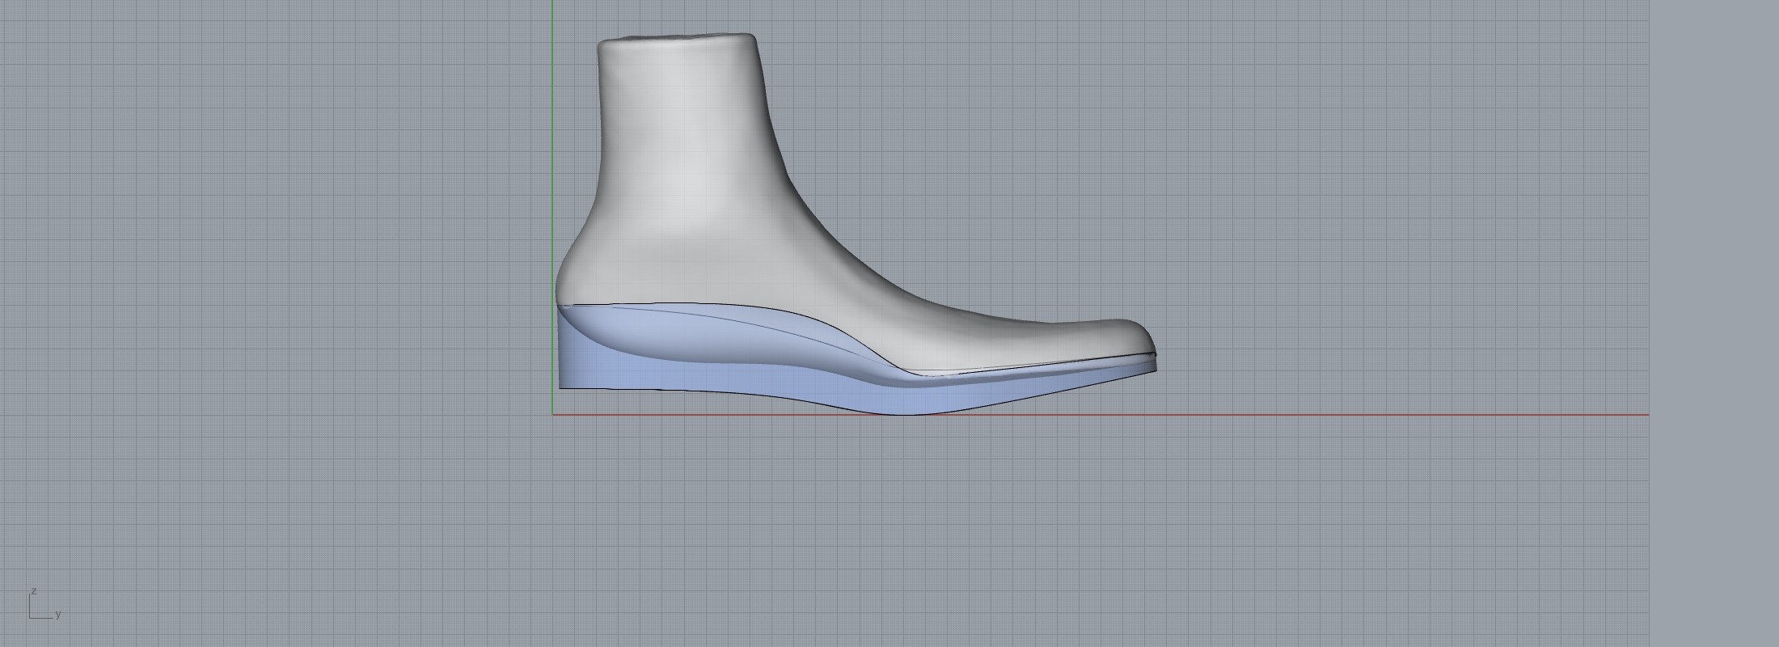This screenshot has width=1779, height=647.
Task: Click the blank gray strip right of grid
Action: pyautogui.click(x=1714, y=323)
